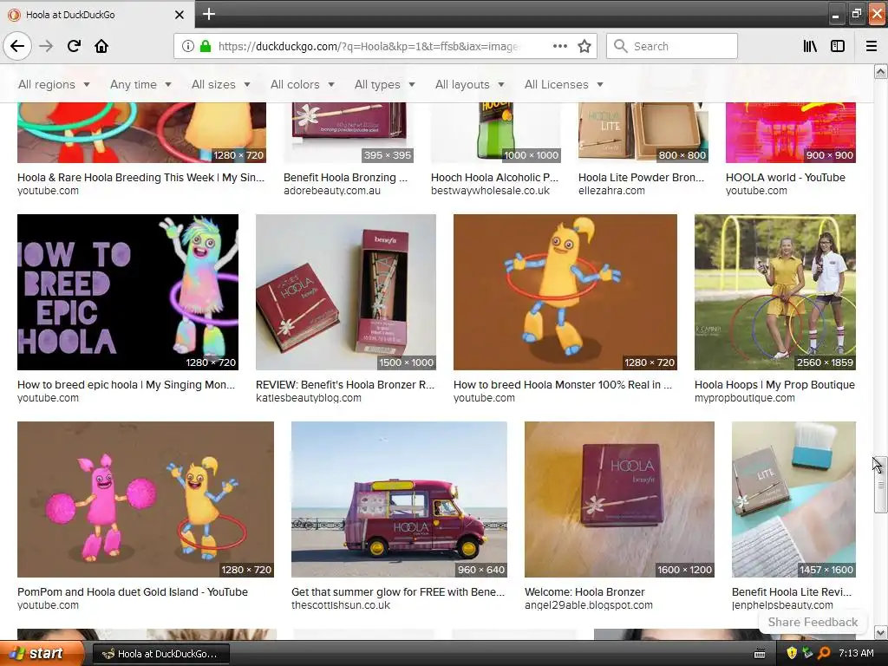Open PomPom and Hoola duet image
Screen dimensions: 888x666
tap(146, 499)
